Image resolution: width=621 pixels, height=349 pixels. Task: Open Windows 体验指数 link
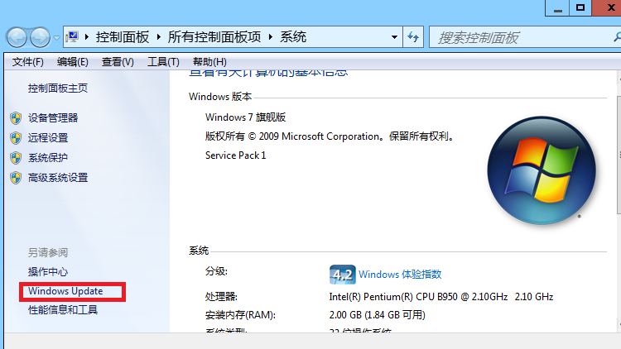(x=400, y=275)
